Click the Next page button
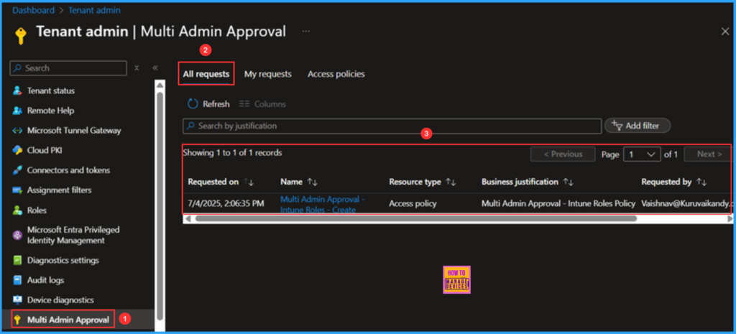Viewport: 736px width, 334px height. (709, 154)
